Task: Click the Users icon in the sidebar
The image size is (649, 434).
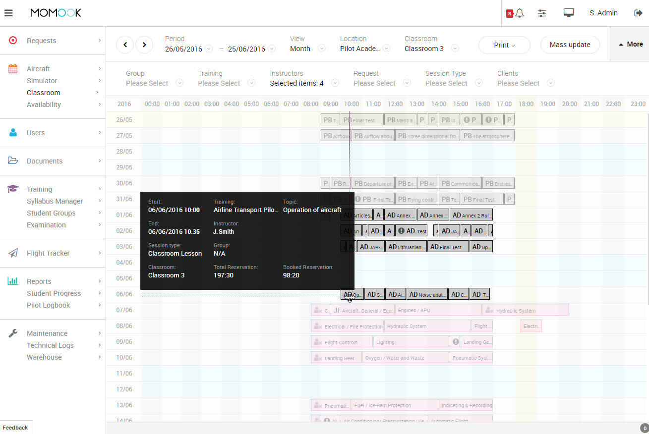Action: click(12, 132)
